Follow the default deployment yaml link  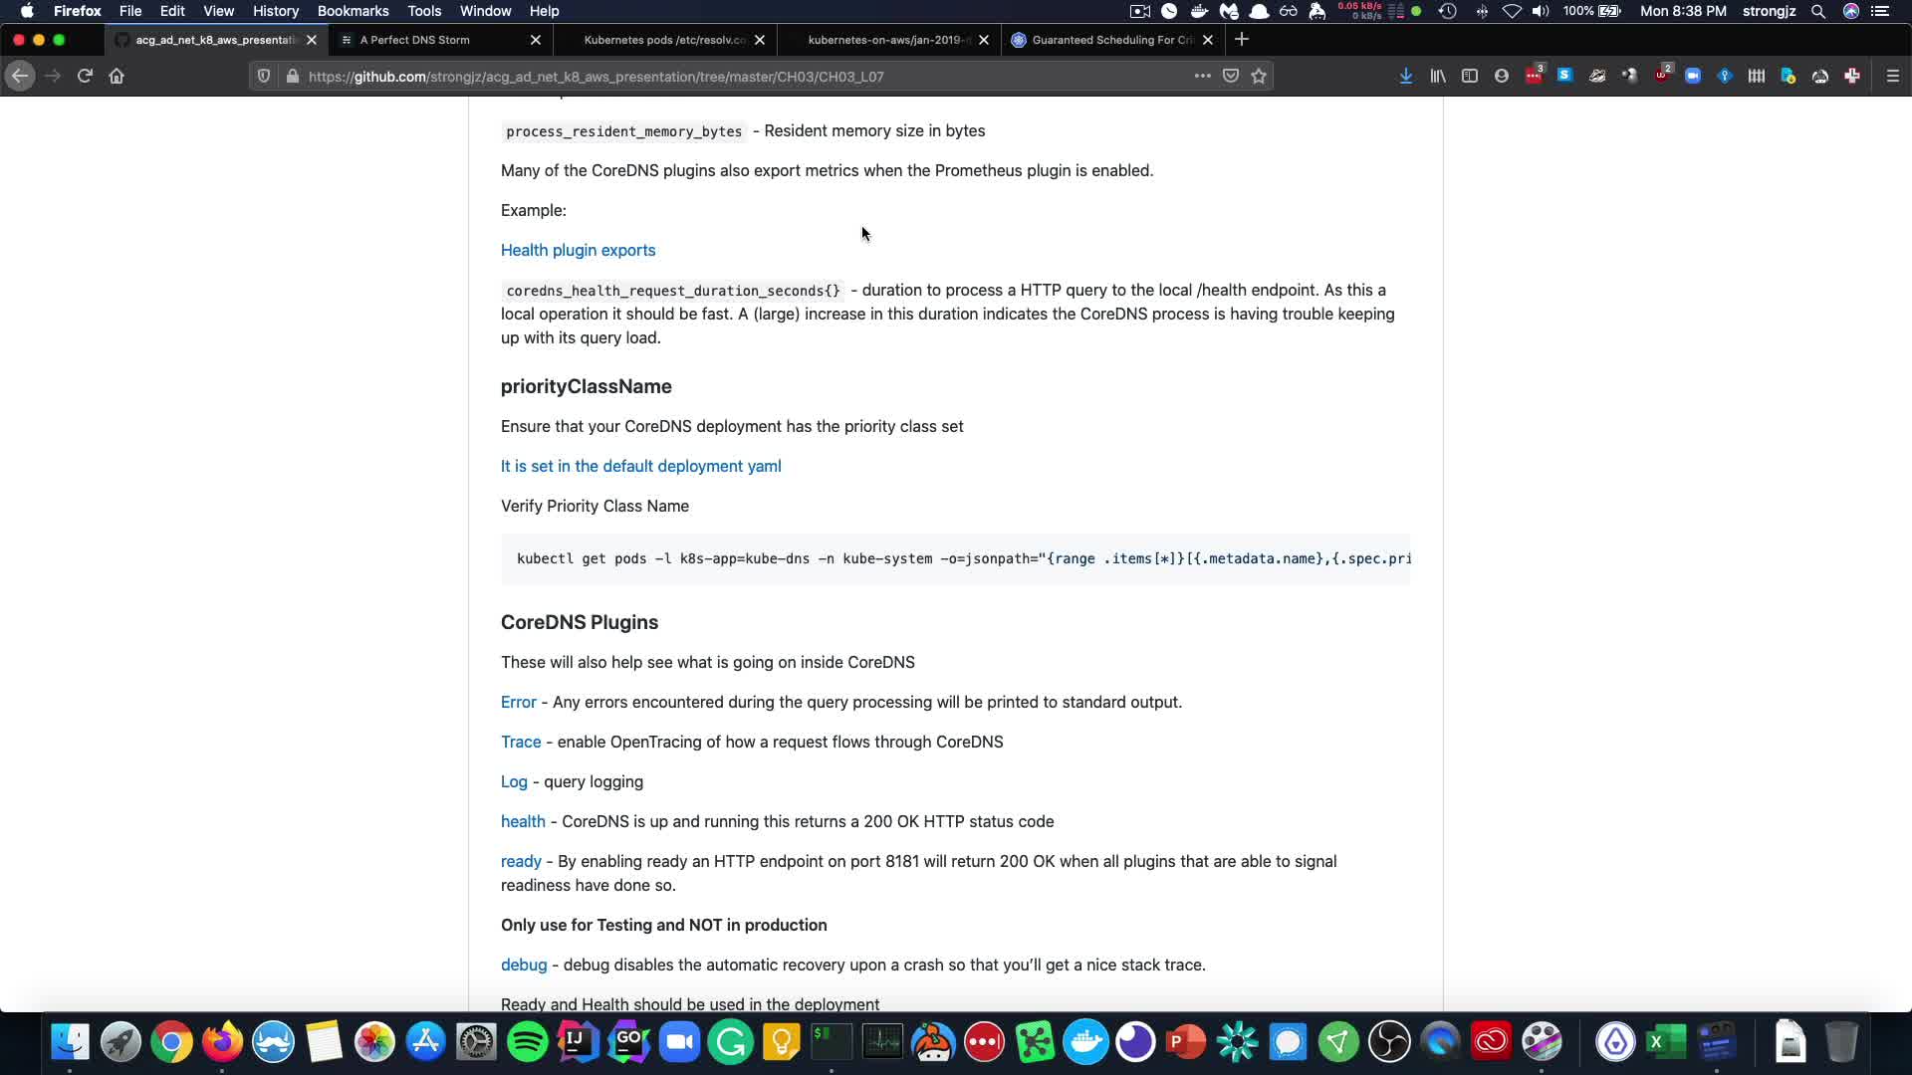pyautogui.click(x=640, y=466)
